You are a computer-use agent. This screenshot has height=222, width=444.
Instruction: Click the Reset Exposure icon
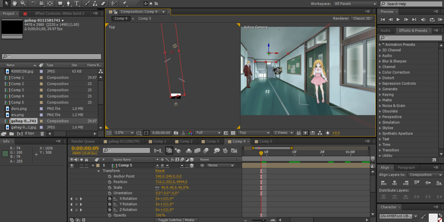(x=328, y=133)
